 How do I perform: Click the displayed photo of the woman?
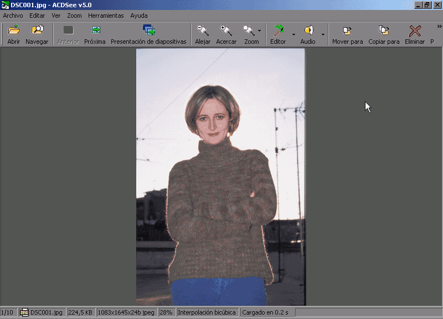(x=221, y=177)
